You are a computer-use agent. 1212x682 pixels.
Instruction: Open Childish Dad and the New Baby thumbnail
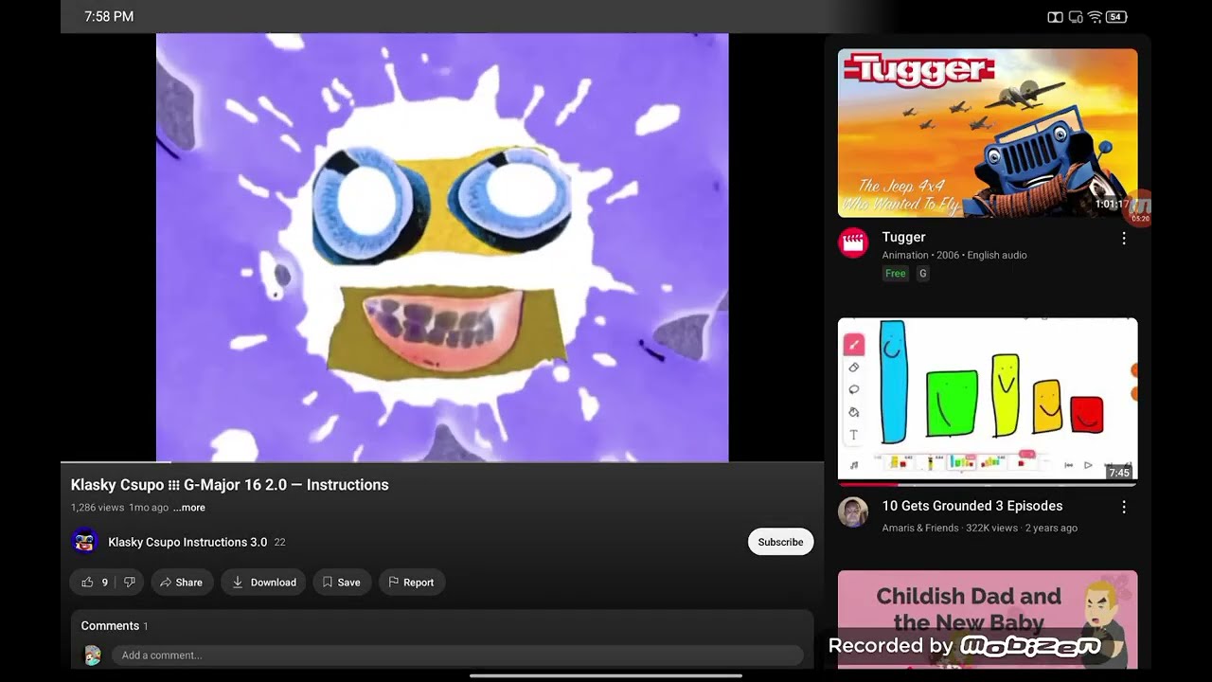tap(988, 619)
